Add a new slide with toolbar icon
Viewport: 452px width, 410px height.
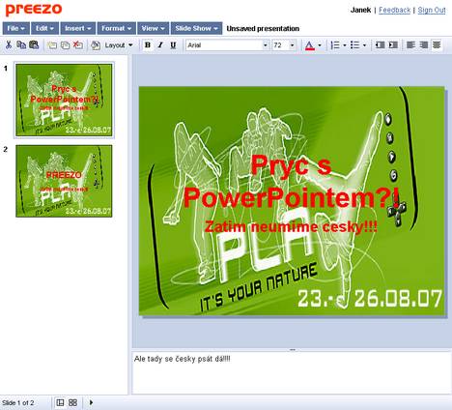(52, 45)
